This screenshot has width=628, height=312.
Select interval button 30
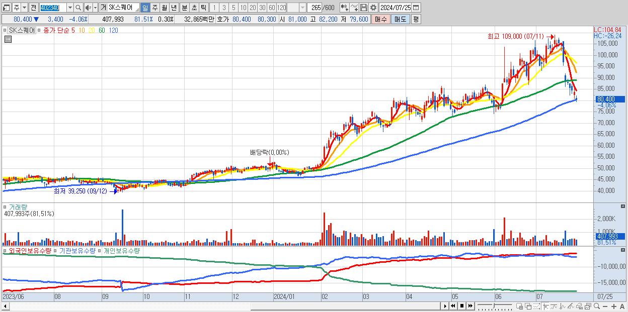(262, 8)
